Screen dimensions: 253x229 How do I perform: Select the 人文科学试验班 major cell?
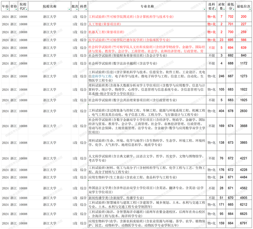(147, 158)
